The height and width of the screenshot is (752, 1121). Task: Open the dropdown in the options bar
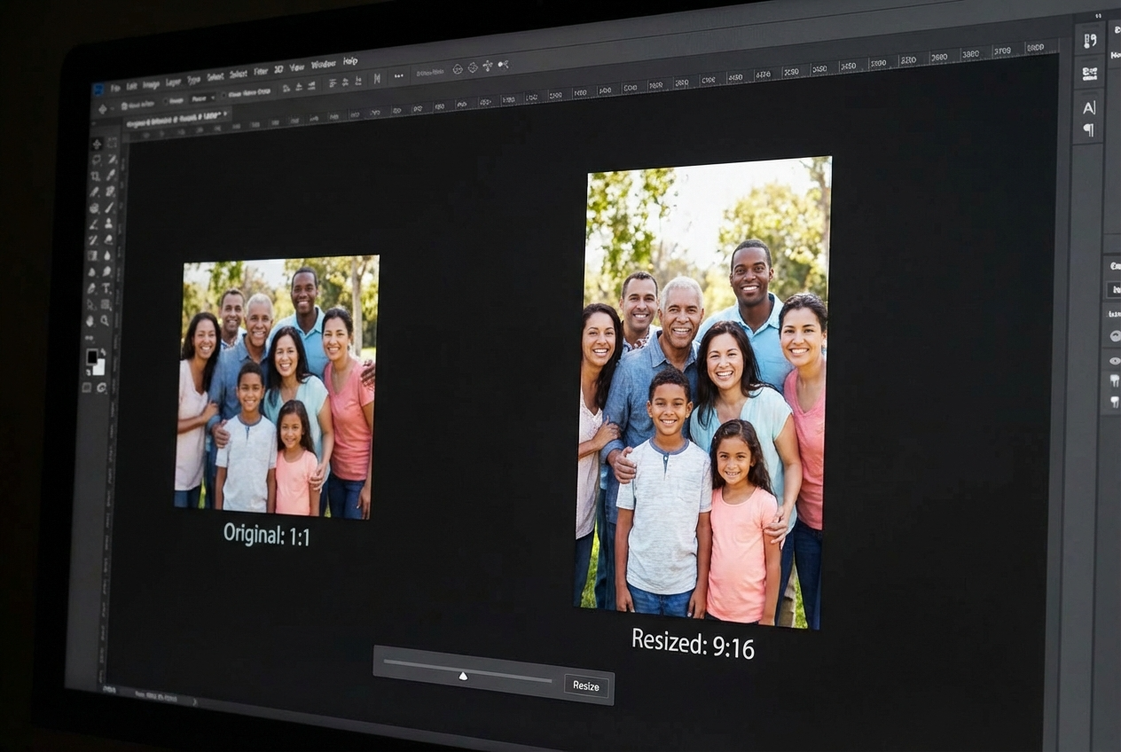pyautogui.click(x=200, y=98)
